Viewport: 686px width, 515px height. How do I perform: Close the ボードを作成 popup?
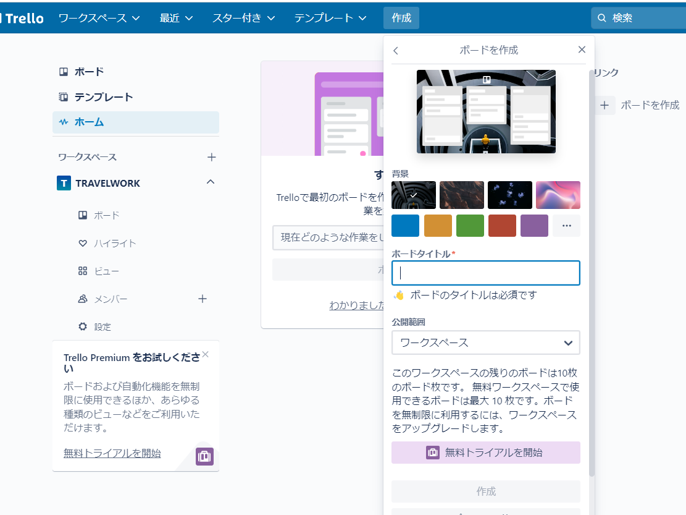582,49
